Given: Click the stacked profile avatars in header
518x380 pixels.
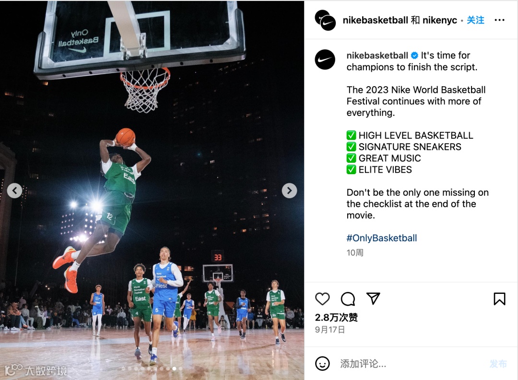Looking at the screenshot, I should tap(325, 21).
